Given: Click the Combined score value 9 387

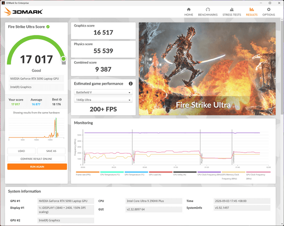Looking at the screenshot, I should 103,70.
